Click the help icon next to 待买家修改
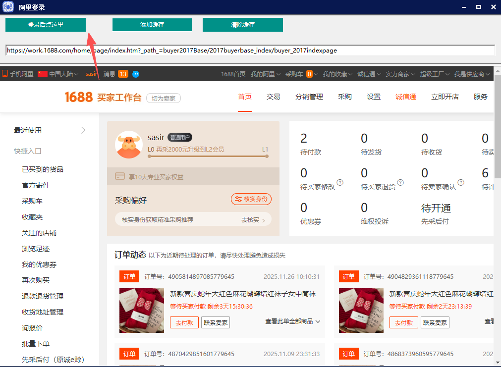Screen dimensions: 501x367 pos(340,183)
